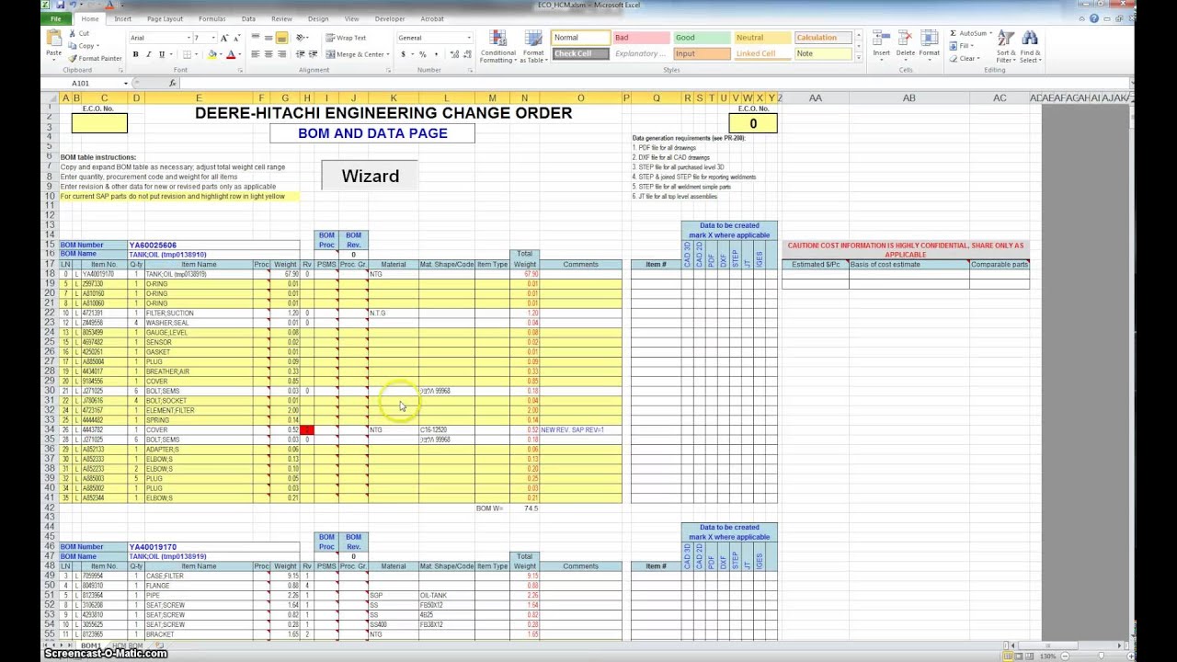This screenshot has width=1177, height=662.
Task: Click the yellow E.C.O. No. cell on left
Action: point(100,123)
